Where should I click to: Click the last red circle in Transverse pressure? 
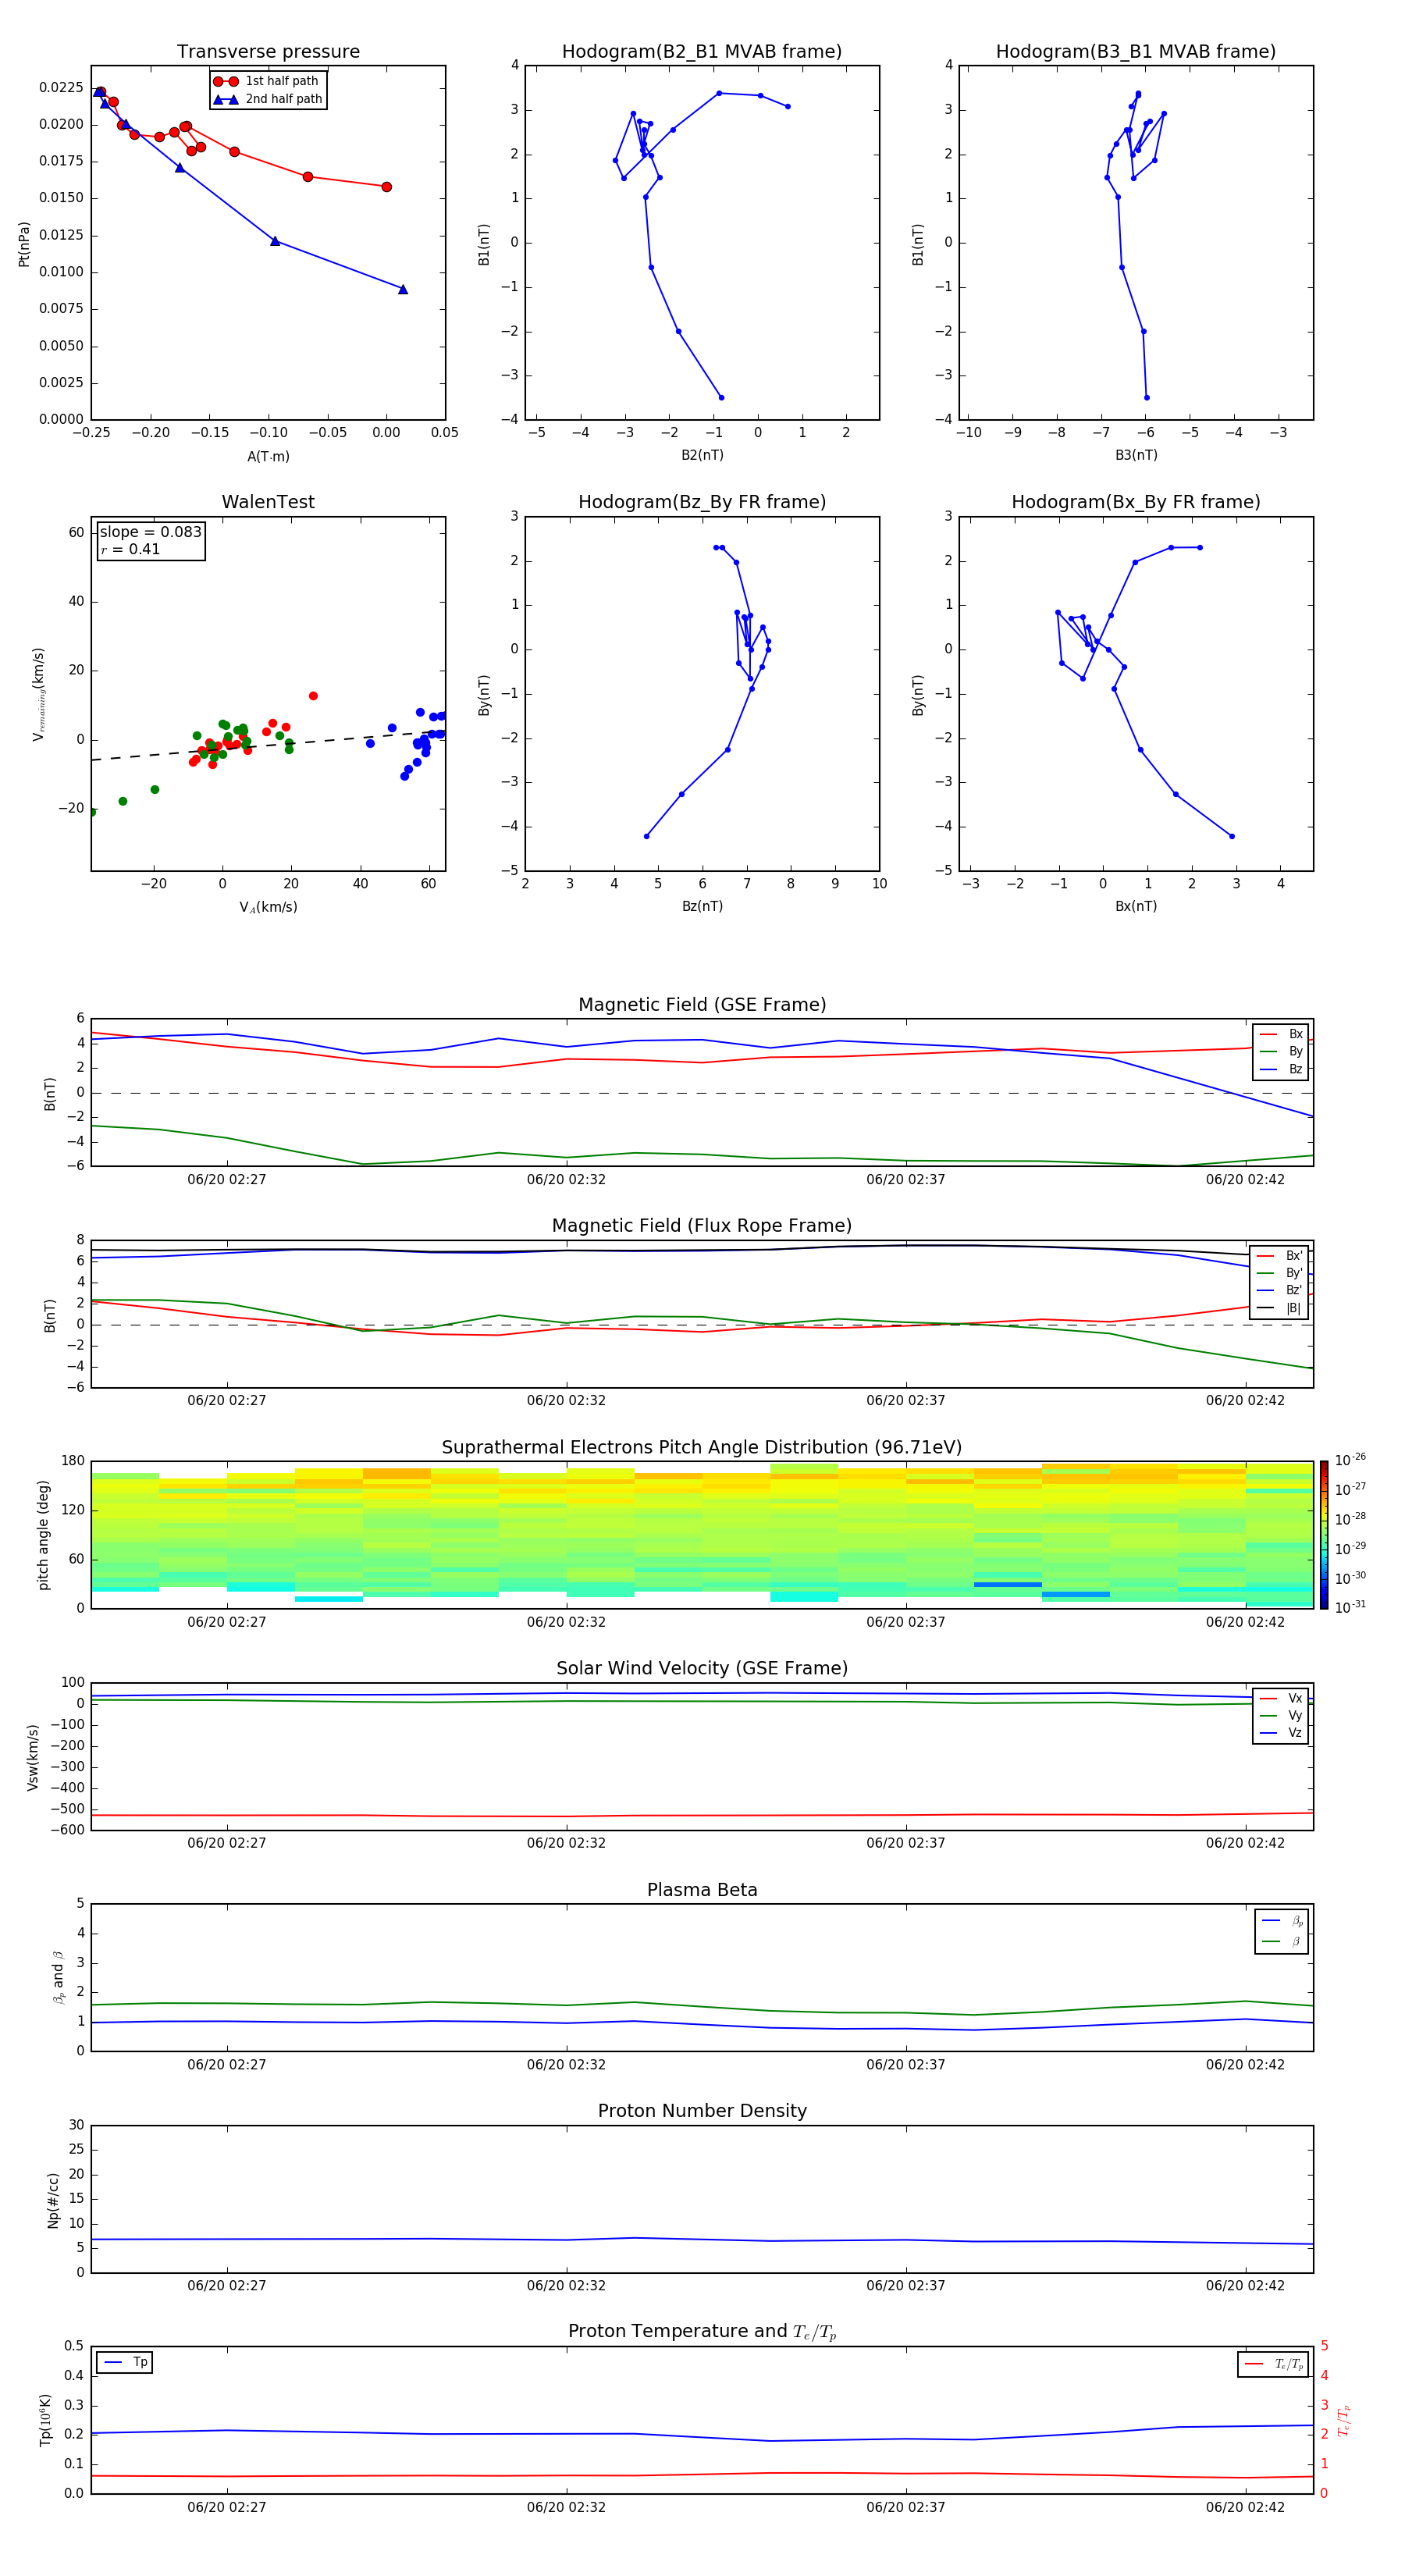pos(387,187)
